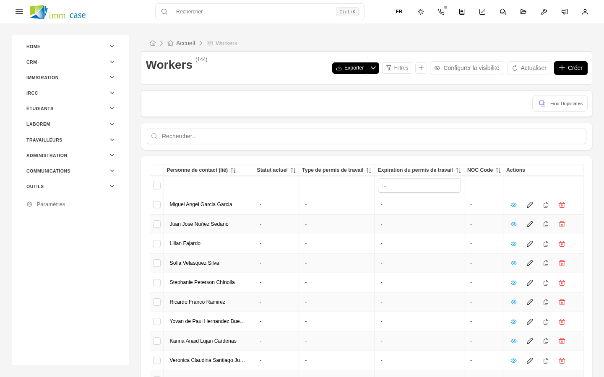
Task: Sort by Type de permis de travail
Action: pos(369,170)
